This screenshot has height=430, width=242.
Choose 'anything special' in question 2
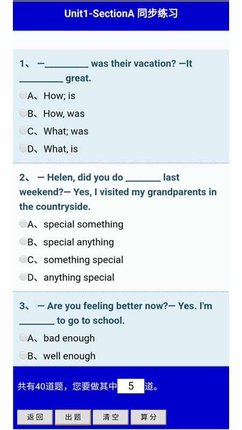[x=23, y=277]
